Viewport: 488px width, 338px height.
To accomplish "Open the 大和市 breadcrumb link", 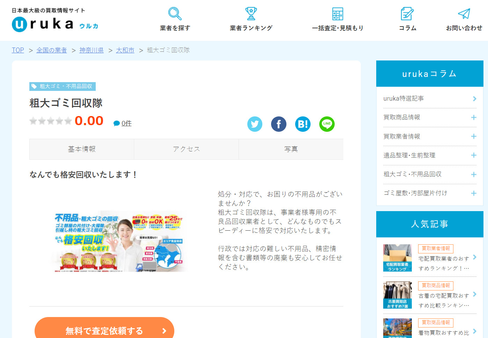I will pos(125,50).
